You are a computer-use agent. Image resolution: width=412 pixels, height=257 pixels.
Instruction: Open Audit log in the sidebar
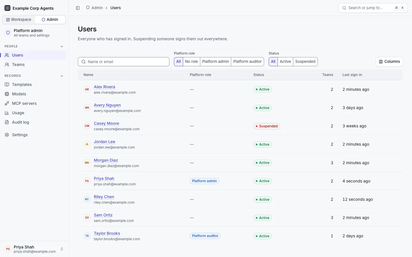point(34,122)
